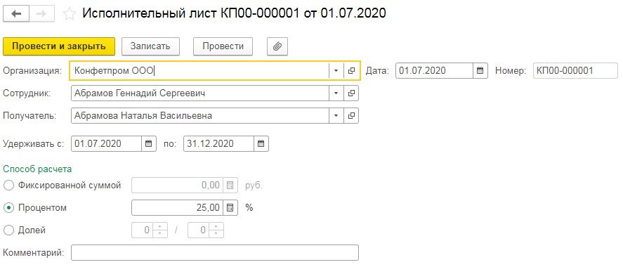The width and height of the screenshot is (623, 267).
Task: Open calendar for the по end date
Action: point(261,144)
